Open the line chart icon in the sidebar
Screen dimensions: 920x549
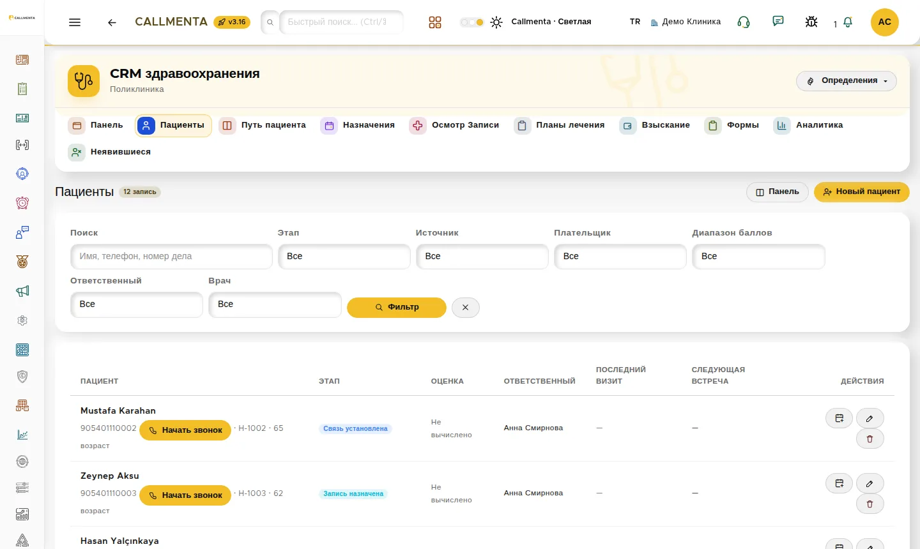(22, 435)
